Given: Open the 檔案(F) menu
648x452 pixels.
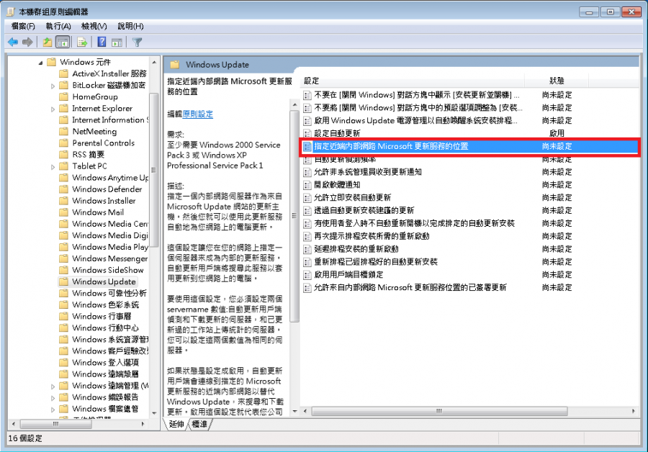Looking at the screenshot, I should (23, 26).
